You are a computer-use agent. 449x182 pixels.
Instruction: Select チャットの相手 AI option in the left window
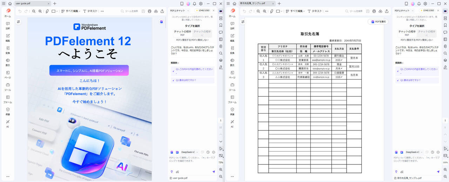point(202,33)
